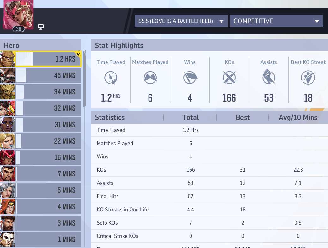Screen dimensions: 328x248
Task: Click the Assists fist icon
Action: 269,77
